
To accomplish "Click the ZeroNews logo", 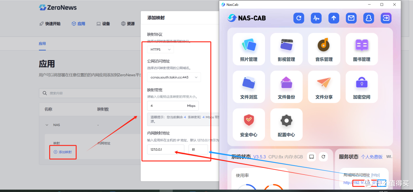I will click(58, 7).
